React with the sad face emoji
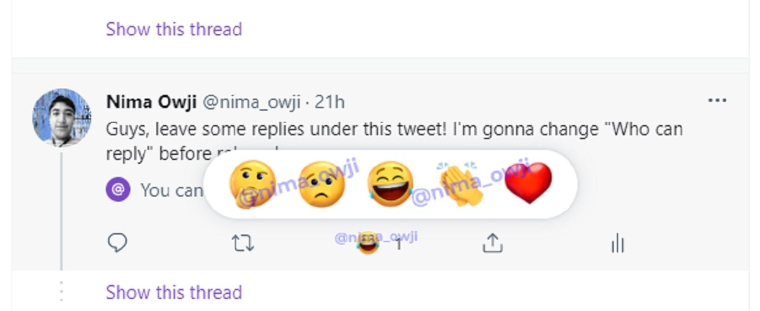Image resolution: width=760 pixels, height=311 pixels. [x=321, y=185]
